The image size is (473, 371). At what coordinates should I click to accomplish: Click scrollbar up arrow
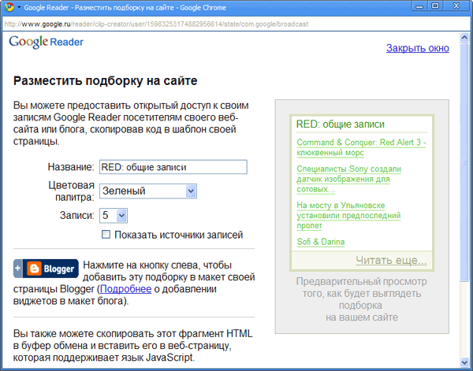[x=464, y=37]
